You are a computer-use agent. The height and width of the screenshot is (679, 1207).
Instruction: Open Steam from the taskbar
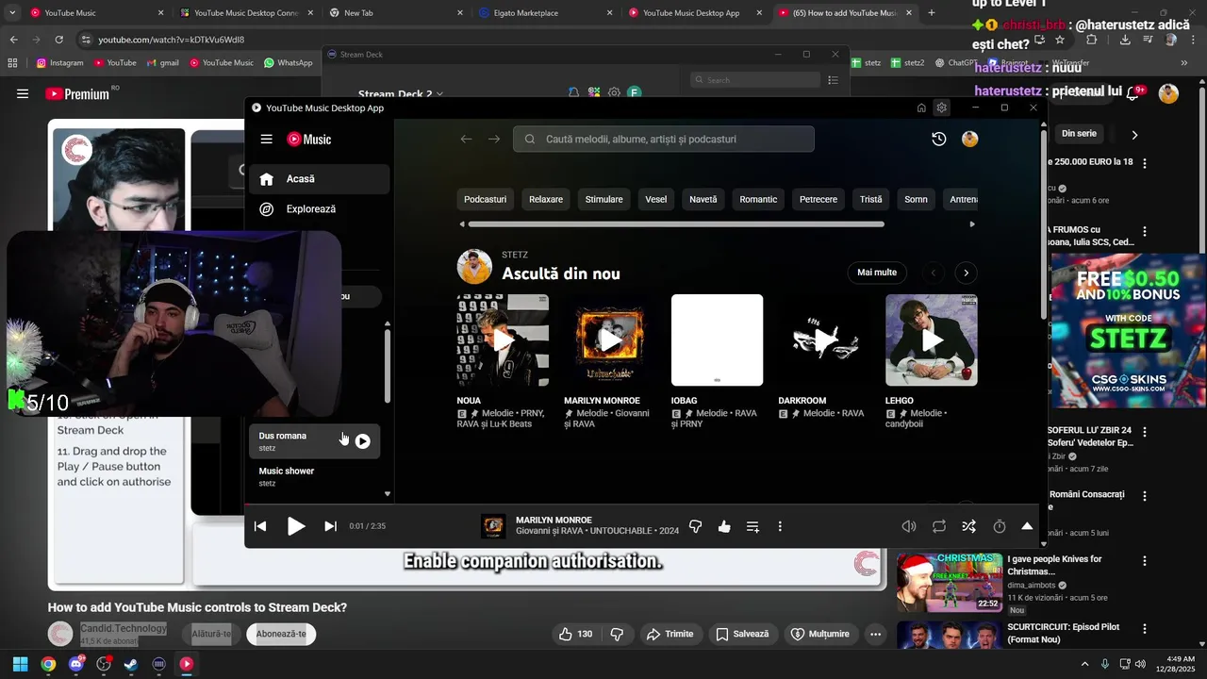[x=131, y=664]
